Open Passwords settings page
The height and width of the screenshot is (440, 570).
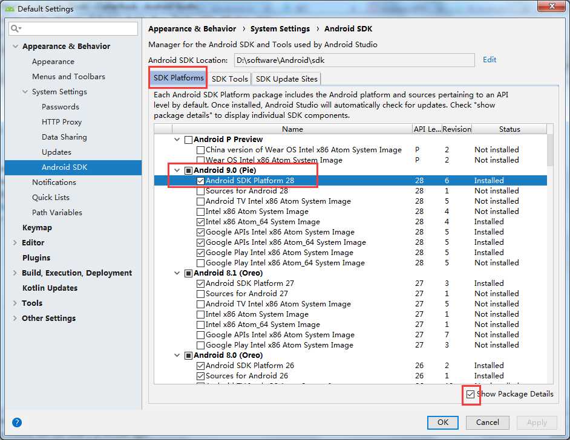61,107
